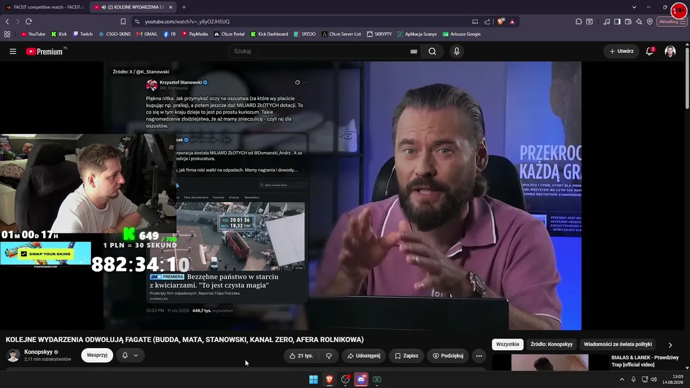Click the youtube.com address bar URL
The width and height of the screenshot is (690, 388).
click(x=187, y=22)
